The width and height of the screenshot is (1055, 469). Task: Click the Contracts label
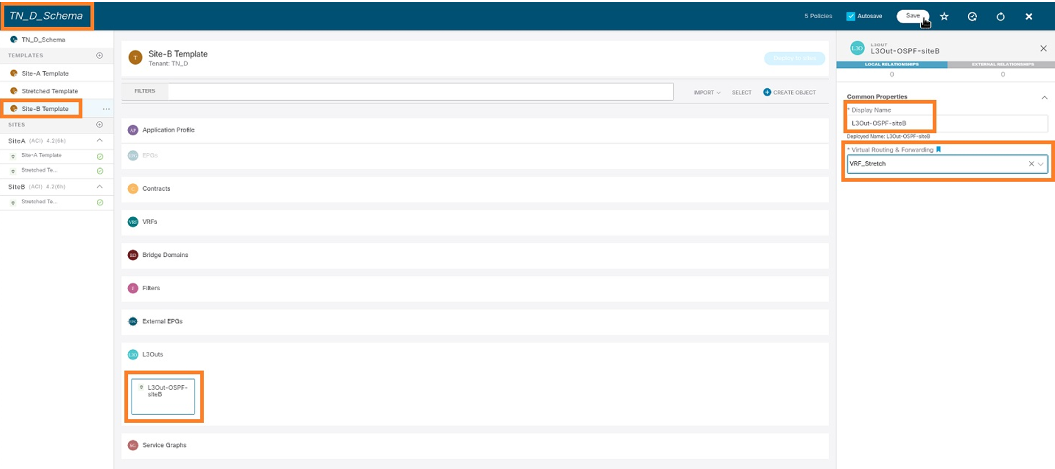click(156, 189)
